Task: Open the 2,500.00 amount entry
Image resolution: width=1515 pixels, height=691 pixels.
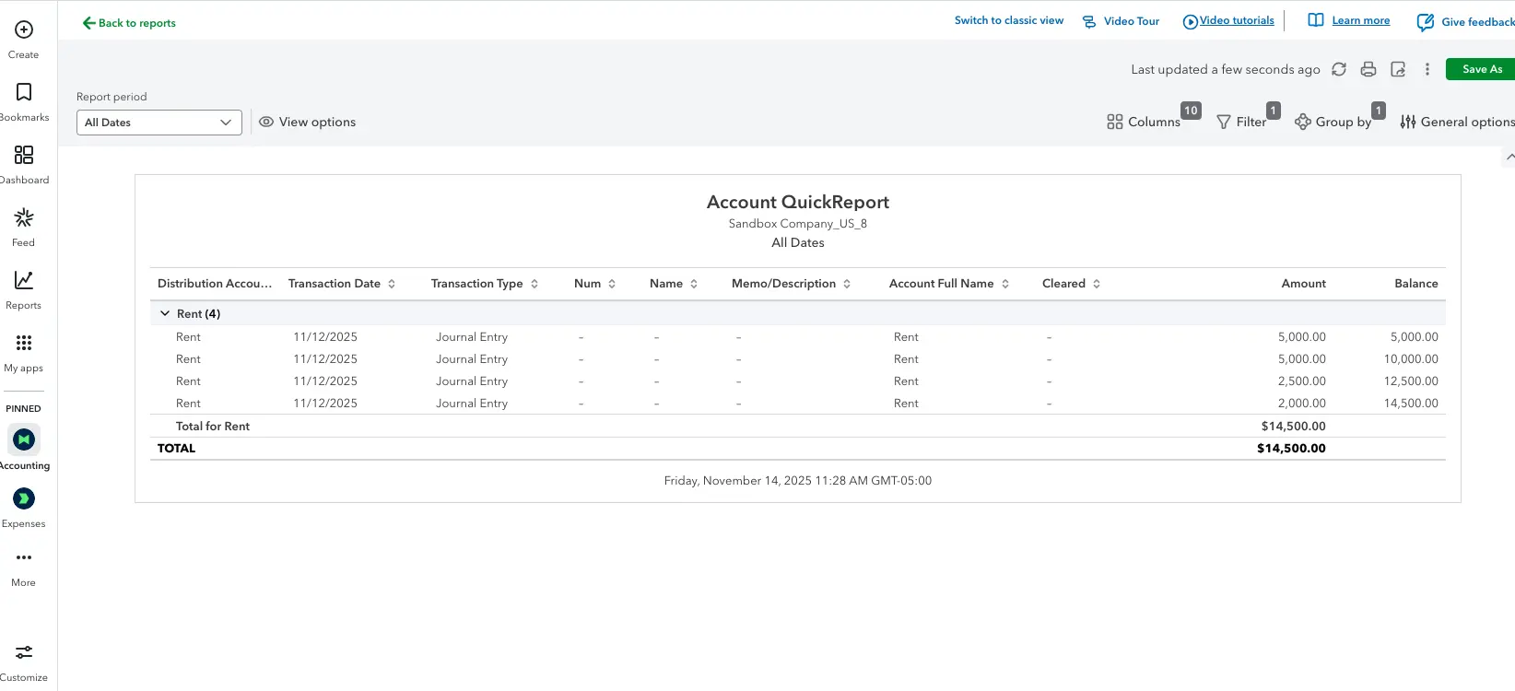Action: [x=1301, y=381]
